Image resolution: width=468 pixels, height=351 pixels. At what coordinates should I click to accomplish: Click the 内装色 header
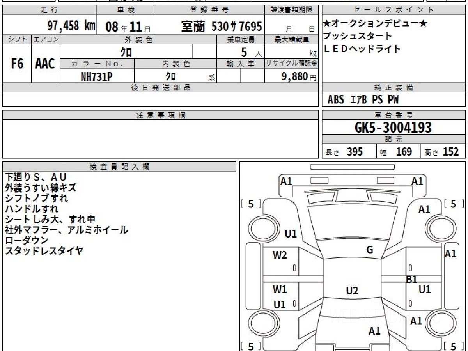(175, 64)
